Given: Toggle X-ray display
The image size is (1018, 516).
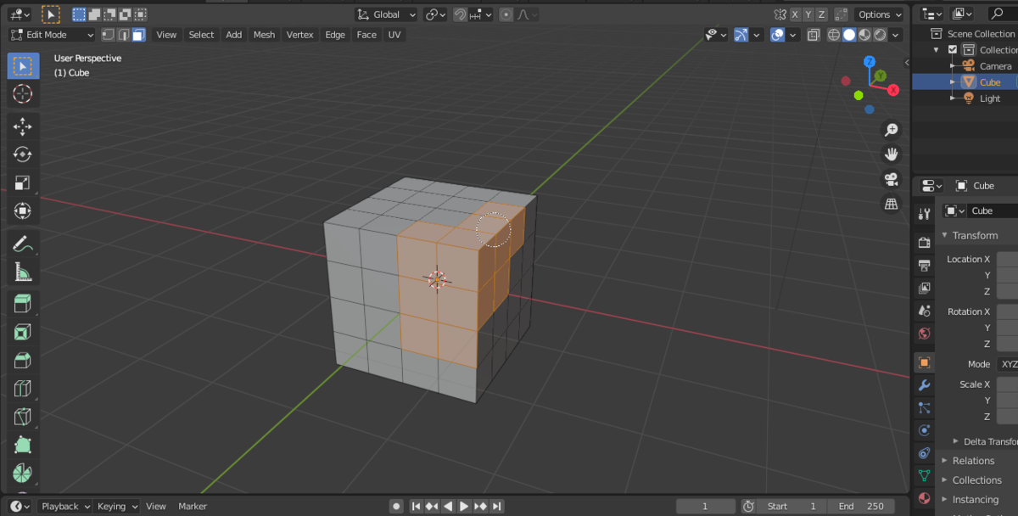Looking at the screenshot, I should coord(814,35).
